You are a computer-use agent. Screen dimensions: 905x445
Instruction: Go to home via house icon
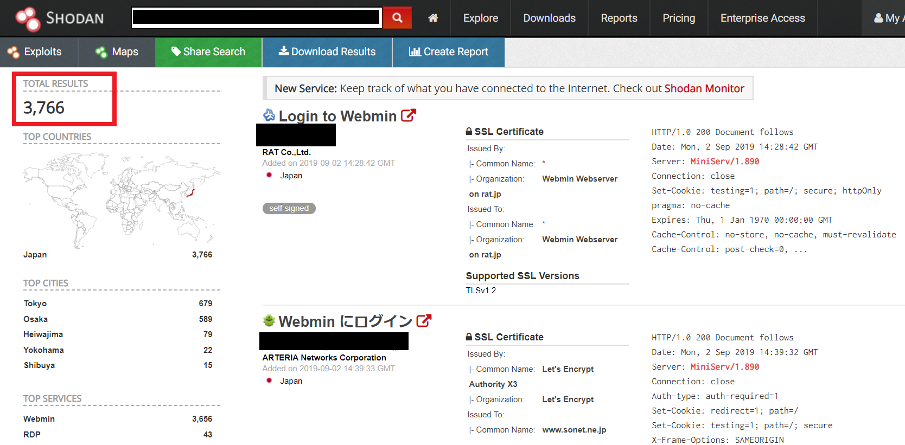pos(433,18)
